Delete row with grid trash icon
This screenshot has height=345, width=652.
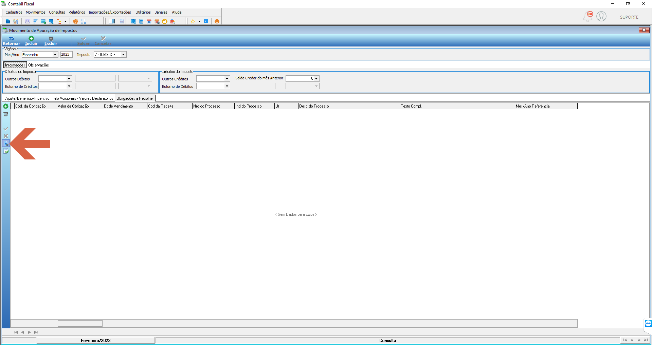coord(6,114)
